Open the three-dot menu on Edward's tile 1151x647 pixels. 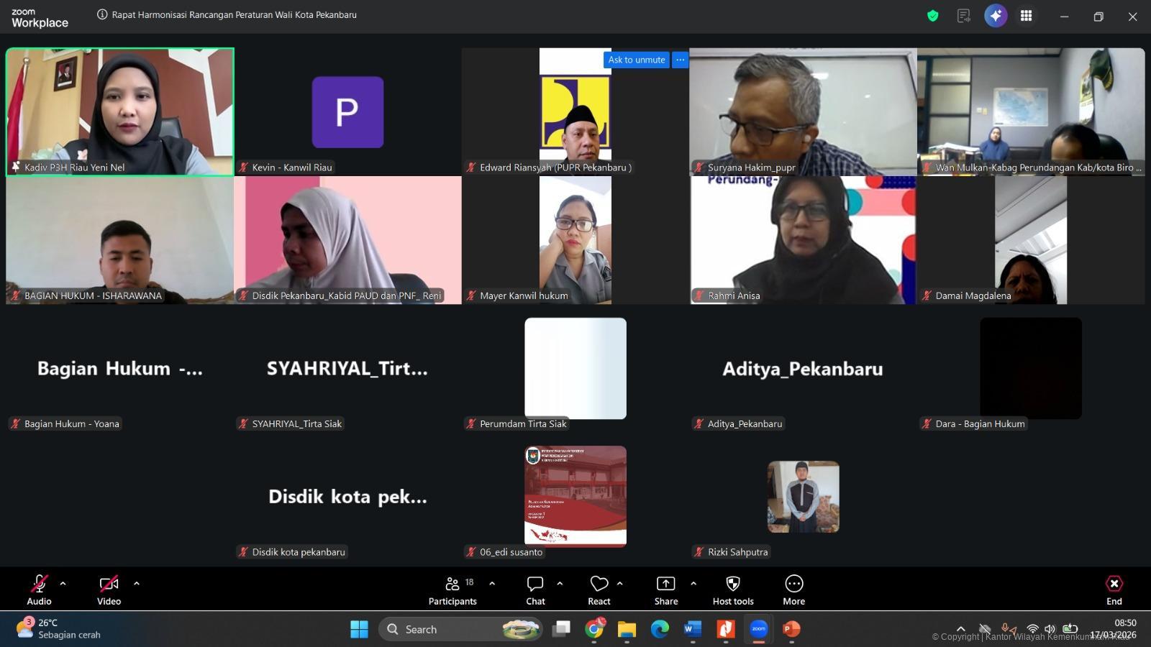click(680, 60)
